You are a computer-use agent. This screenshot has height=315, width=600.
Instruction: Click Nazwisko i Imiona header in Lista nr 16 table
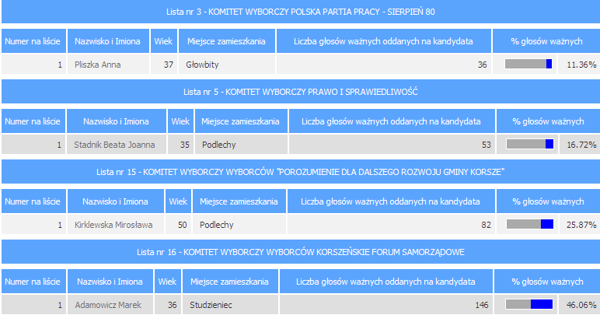point(110,281)
